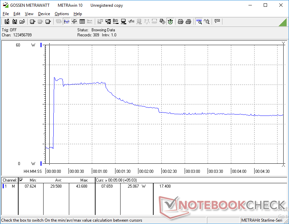Screen dimensions: 289x224
Task: Open the f(x) math function icon
Action: click(131, 22)
